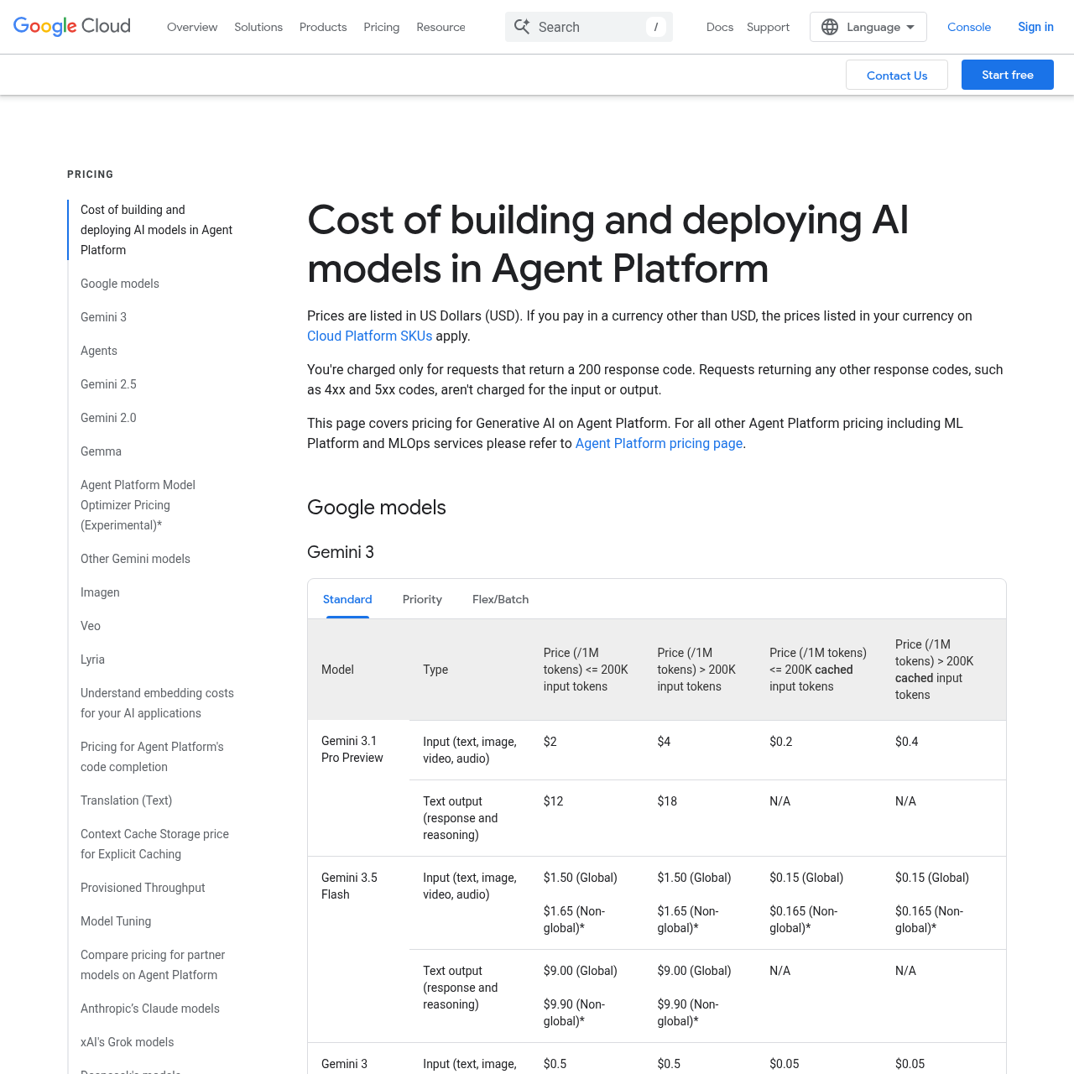Jump to Veo section in sidebar
The height and width of the screenshot is (1074, 1074).
[91, 626]
